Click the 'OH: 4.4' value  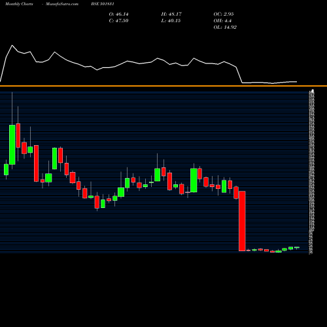(x=222, y=21)
